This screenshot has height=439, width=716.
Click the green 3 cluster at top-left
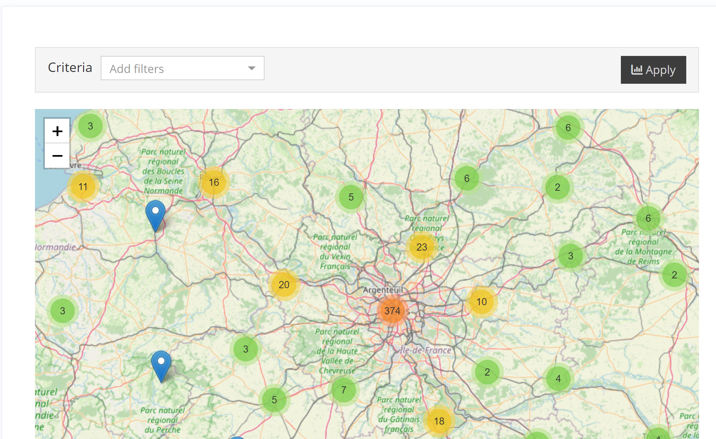90,126
